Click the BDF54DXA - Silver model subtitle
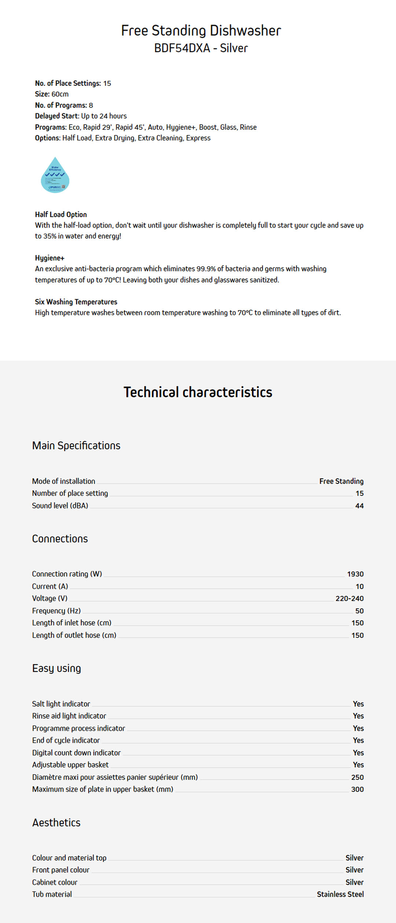This screenshot has height=923, width=396. [201, 48]
